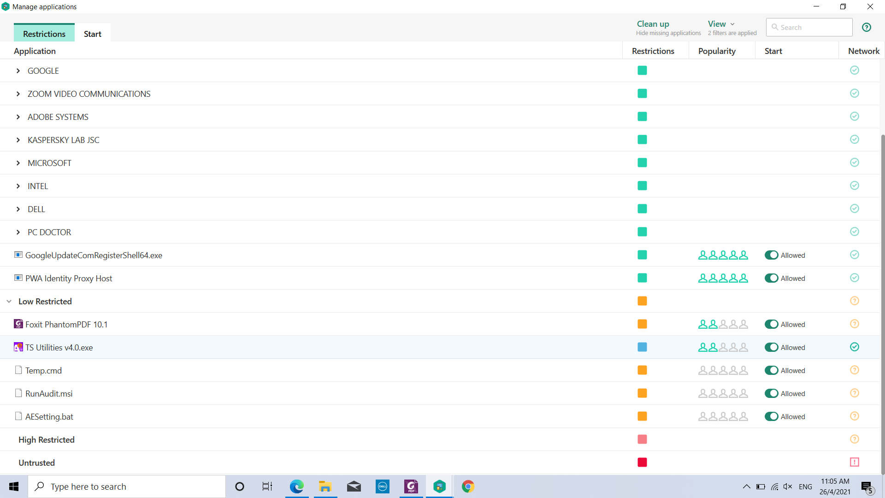Collapse the Low Restricted group
The image size is (885, 498).
[x=9, y=301]
